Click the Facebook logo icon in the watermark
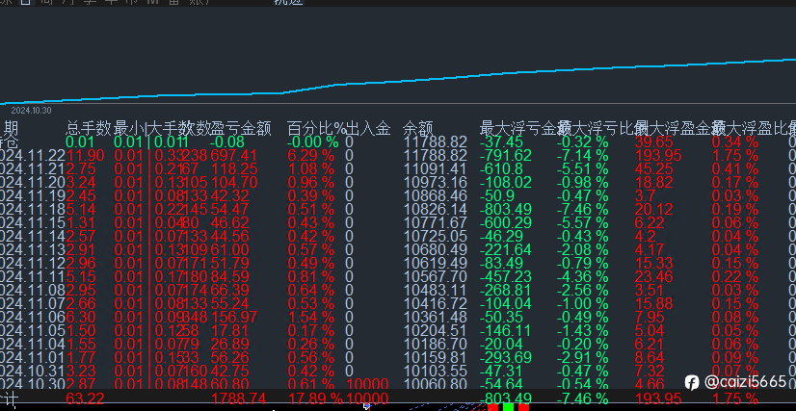The height and width of the screenshot is (411, 796). pyautogui.click(x=691, y=381)
